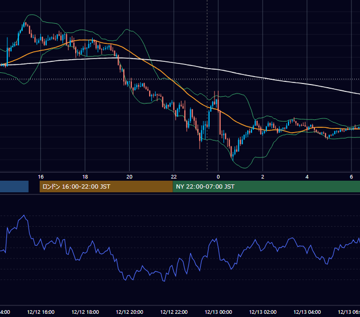
Task: Click the 12/13 02:00 time axis label
Action: pyautogui.click(x=263, y=312)
